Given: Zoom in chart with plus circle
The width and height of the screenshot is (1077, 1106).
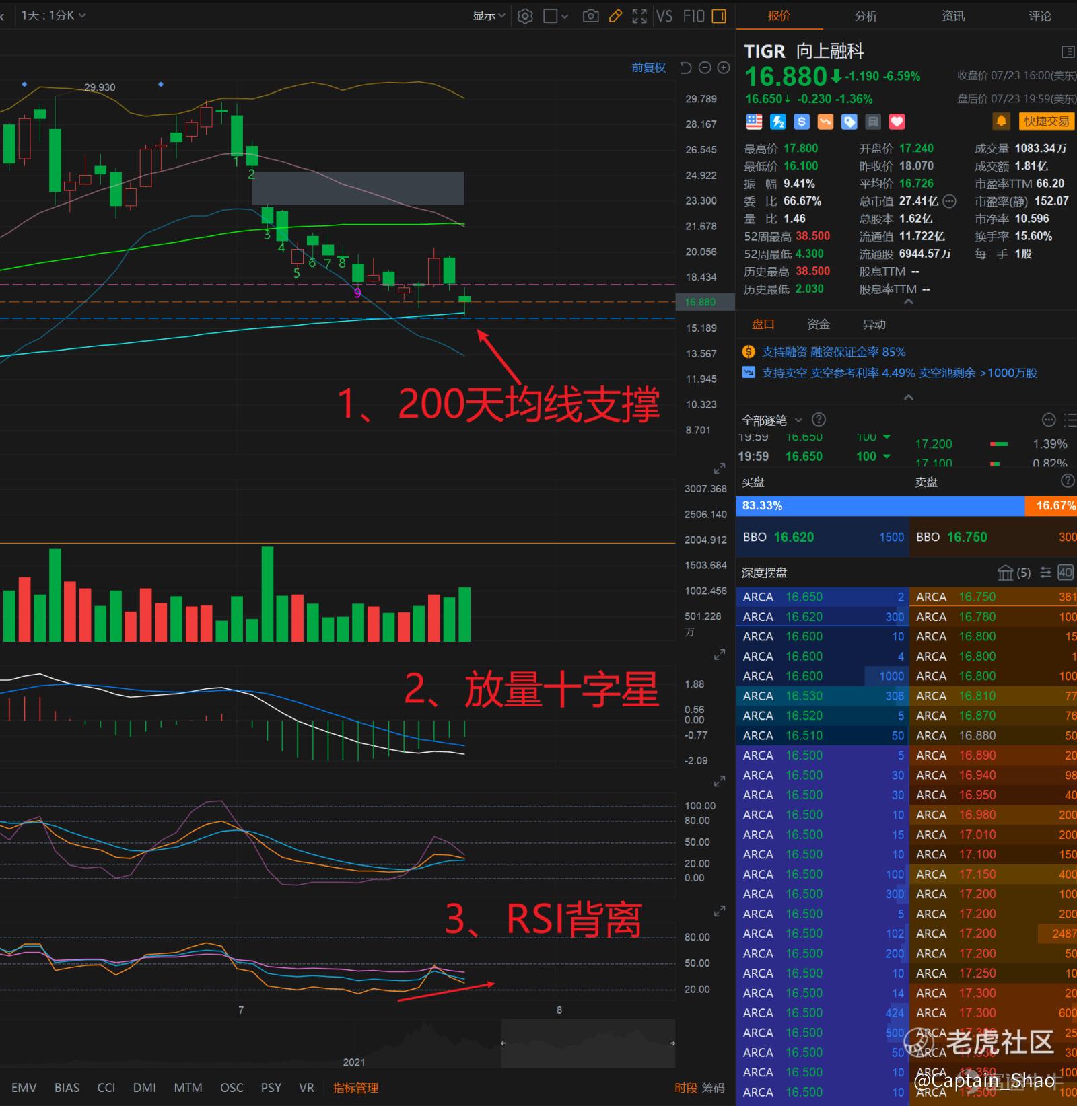Looking at the screenshot, I should coord(724,67).
